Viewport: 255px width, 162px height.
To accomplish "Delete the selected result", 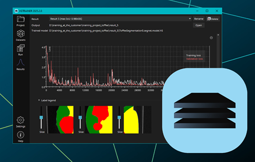I will point(213,19).
